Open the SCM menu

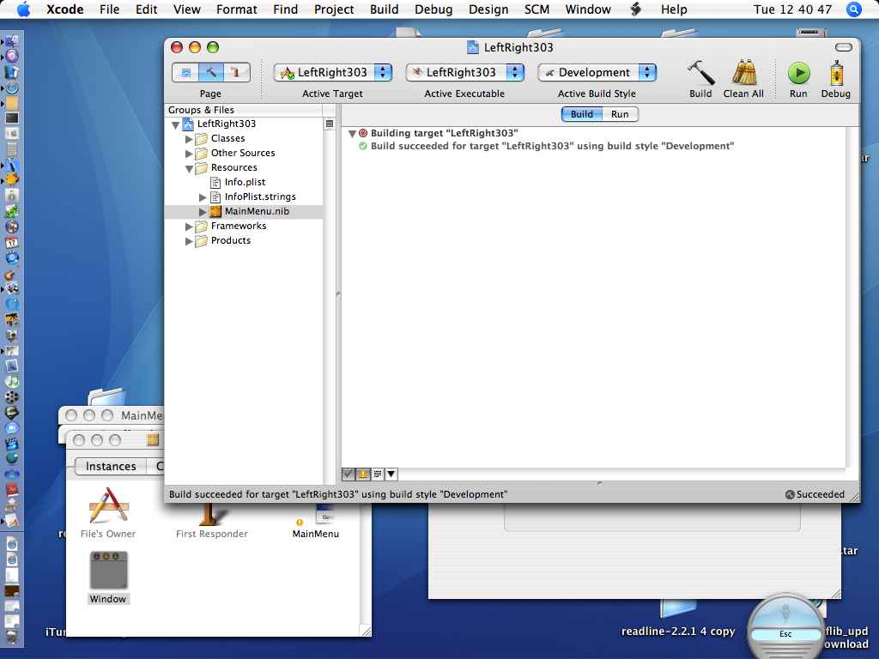pyautogui.click(x=536, y=9)
